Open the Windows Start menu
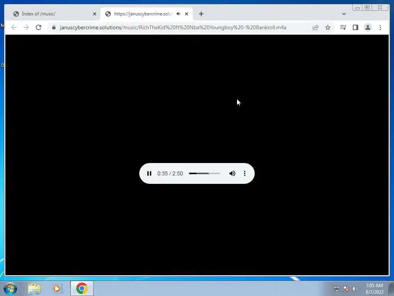This screenshot has width=394, height=296. point(10,288)
